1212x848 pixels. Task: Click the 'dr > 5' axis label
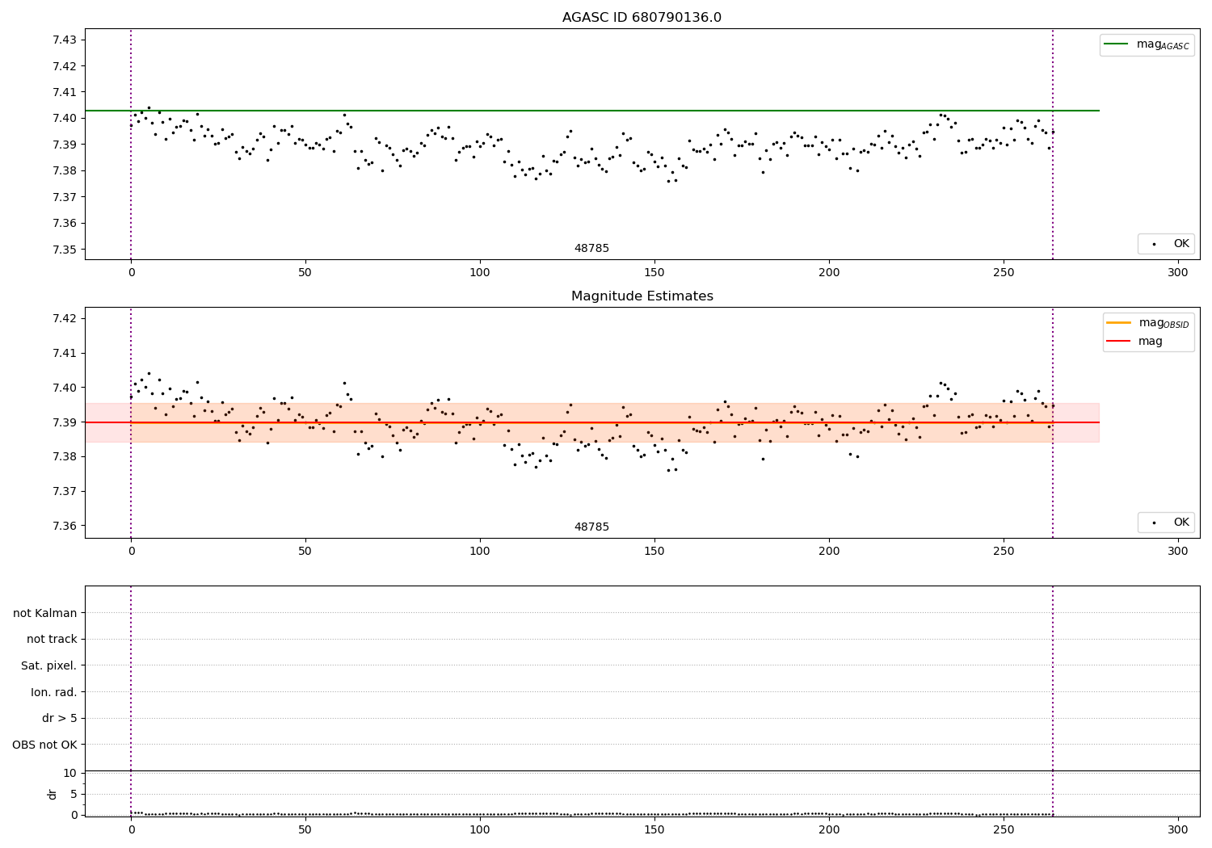[60, 718]
